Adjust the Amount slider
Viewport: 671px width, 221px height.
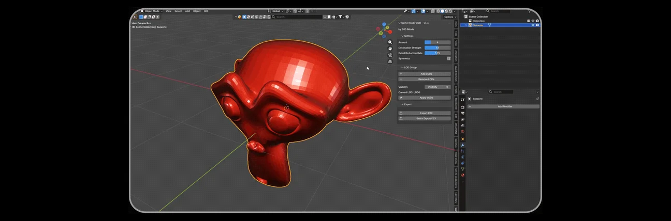(437, 42)
